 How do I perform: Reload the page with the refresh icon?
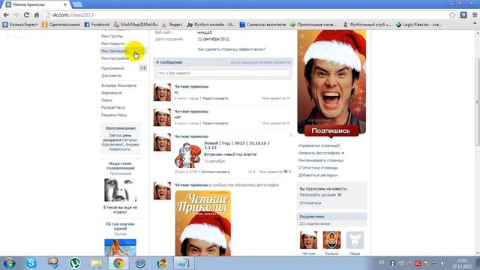click(x=27, y=15)
